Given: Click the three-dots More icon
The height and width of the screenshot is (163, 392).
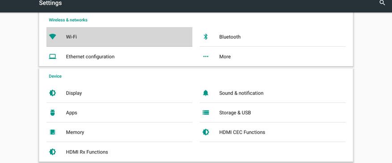Looking at the screenshot, I should tap(206, 57).
